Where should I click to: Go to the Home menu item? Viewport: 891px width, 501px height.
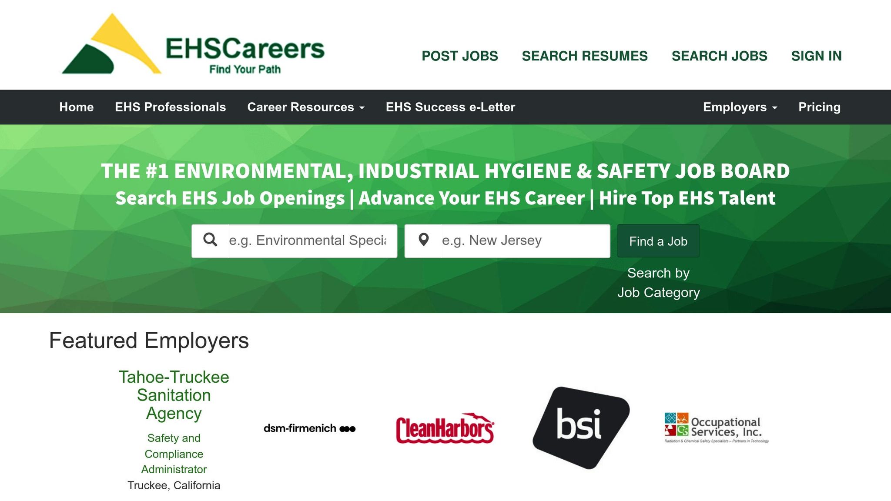[x=76, y=107]
